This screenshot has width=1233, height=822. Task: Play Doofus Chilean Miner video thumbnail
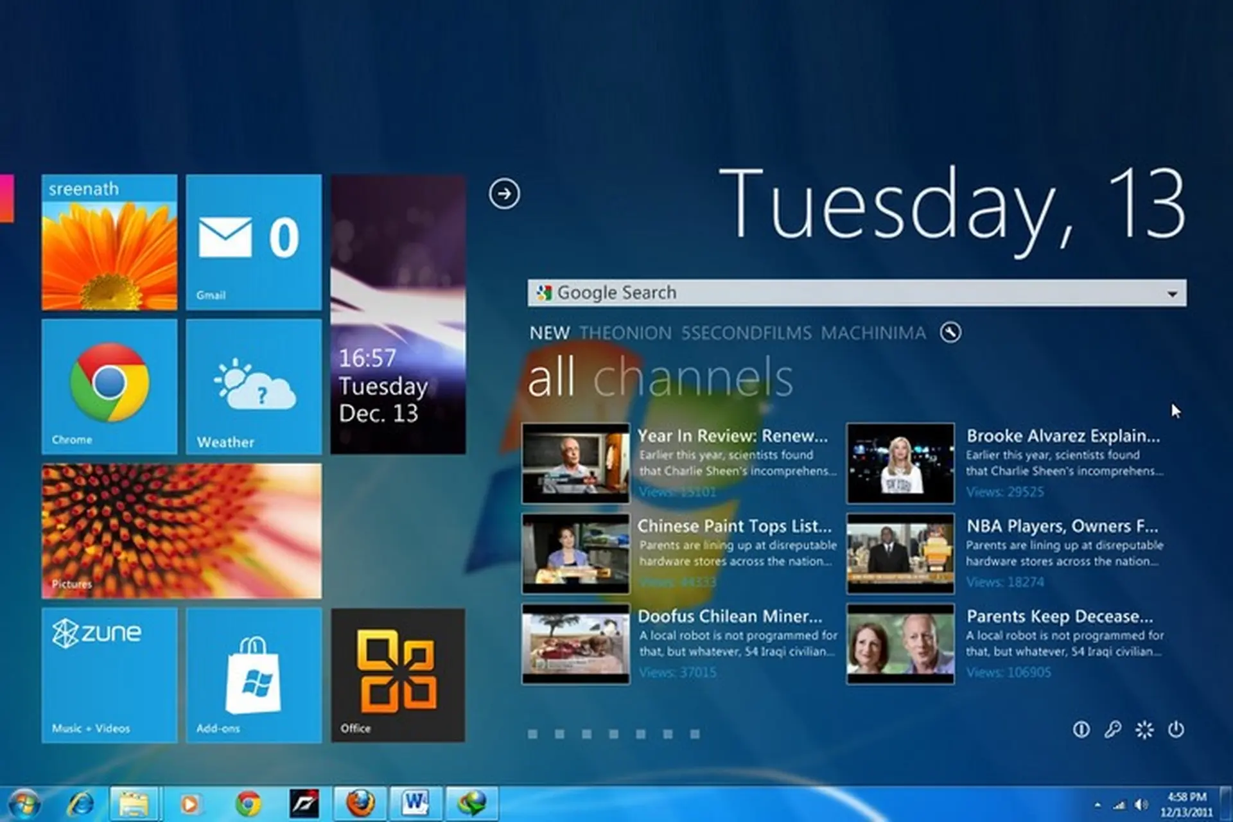[575, 643]
